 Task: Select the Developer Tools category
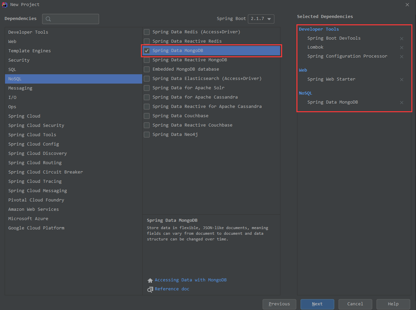(x=74, y=32)
